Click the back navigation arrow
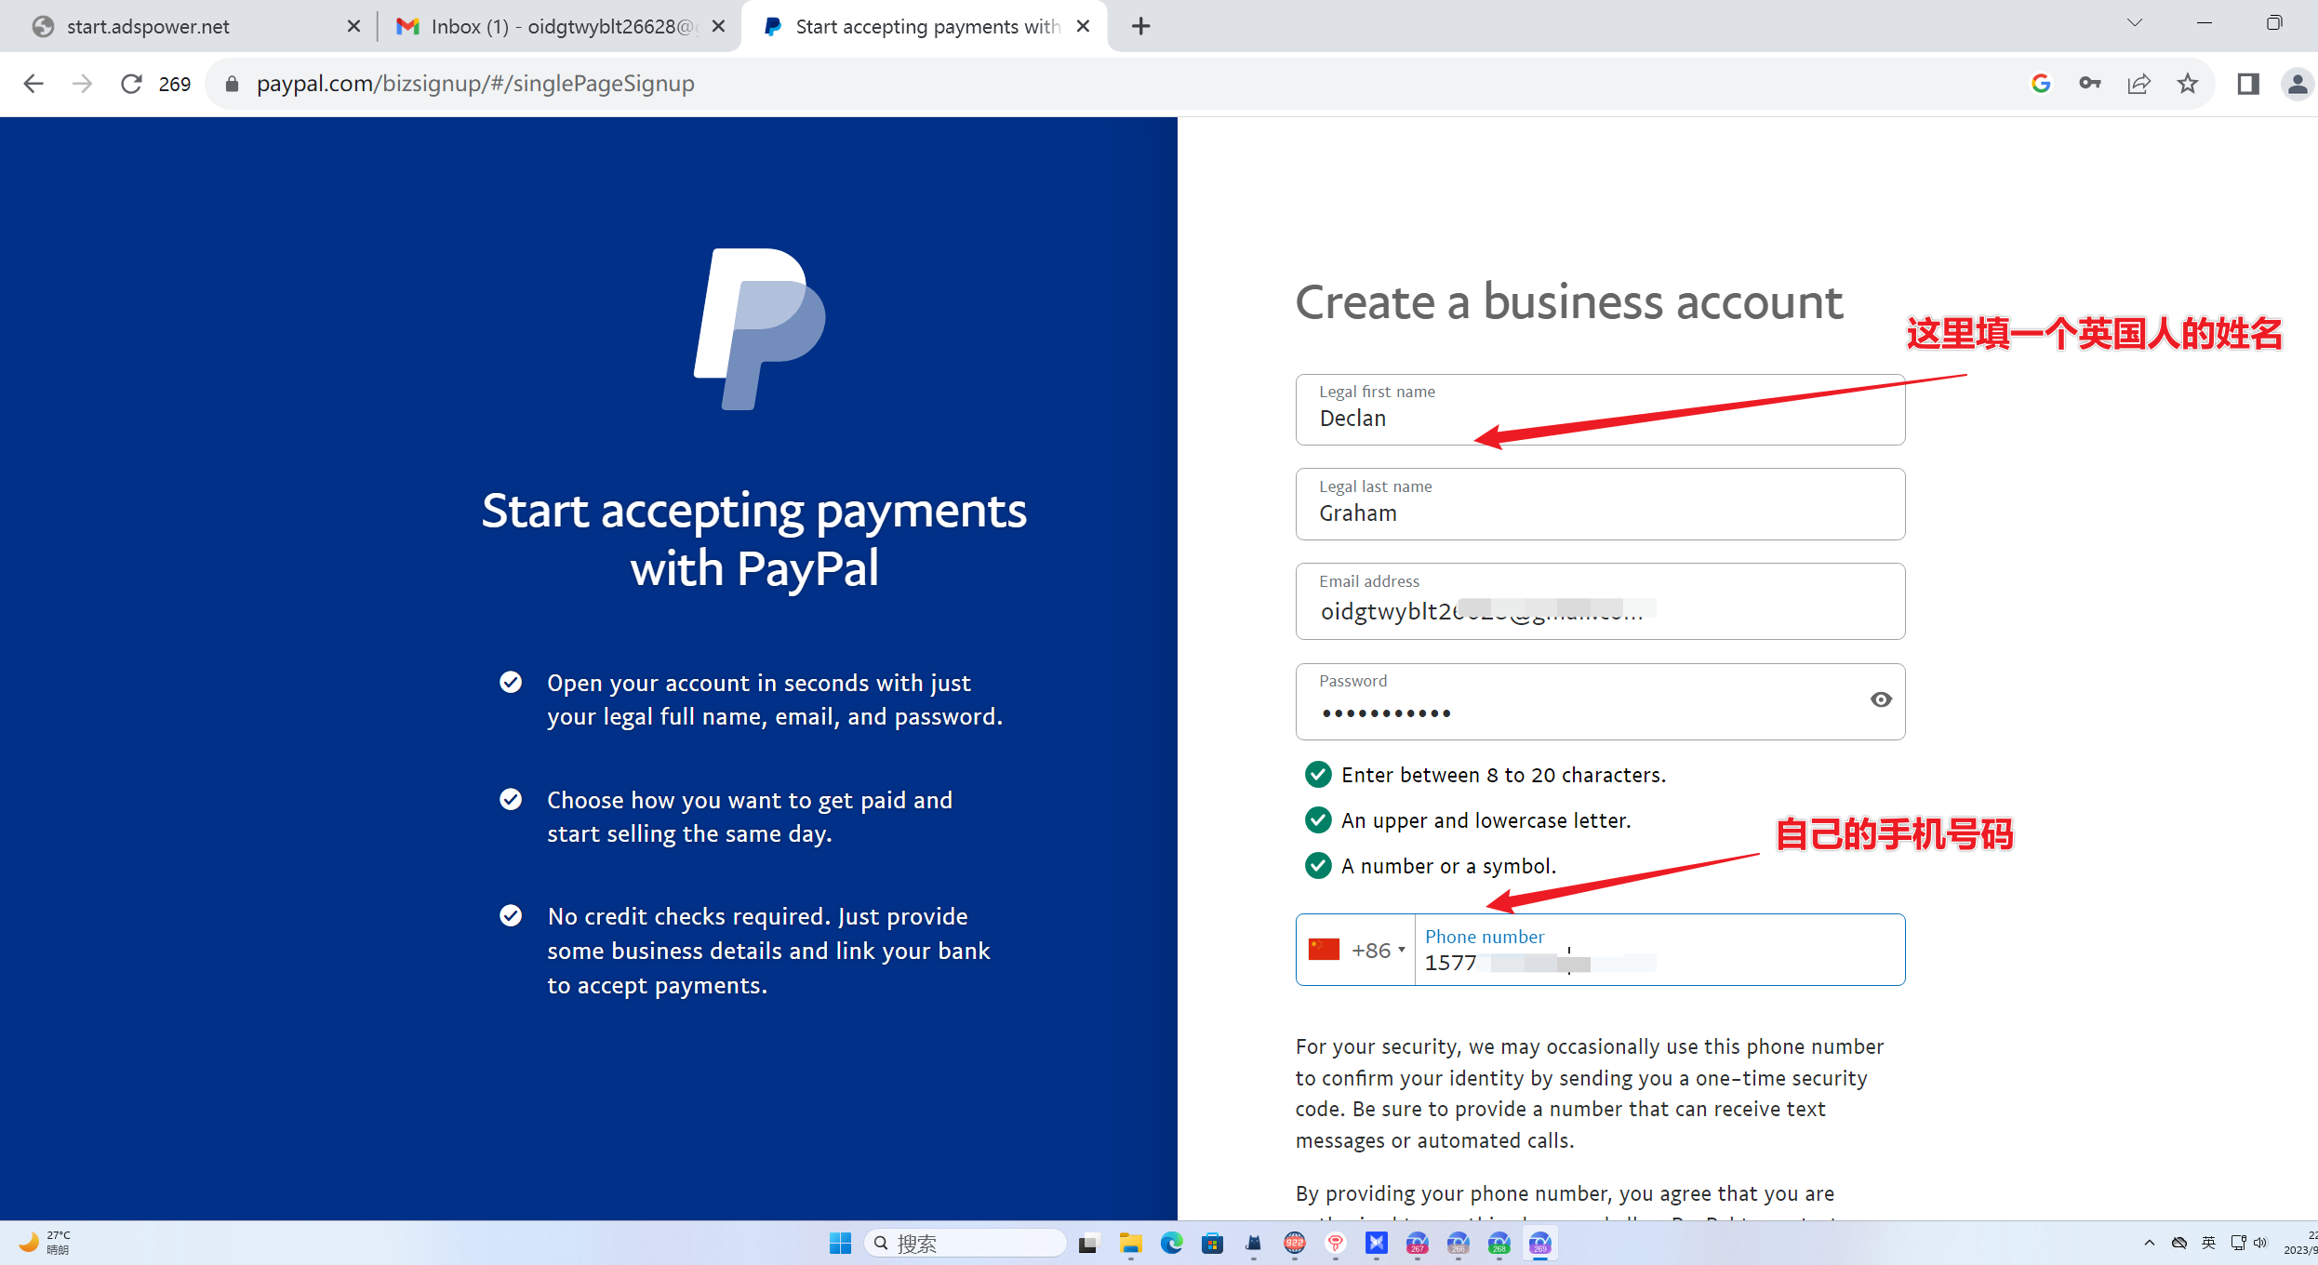 click(x=33, y=84)
